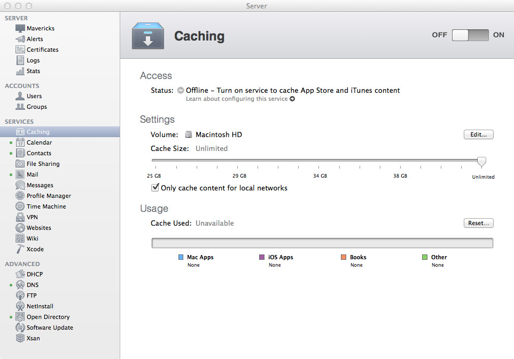Viewport: 514px width, 359px height.
Task: Select the Software Update sidebar label
Action: coord(50,328)
